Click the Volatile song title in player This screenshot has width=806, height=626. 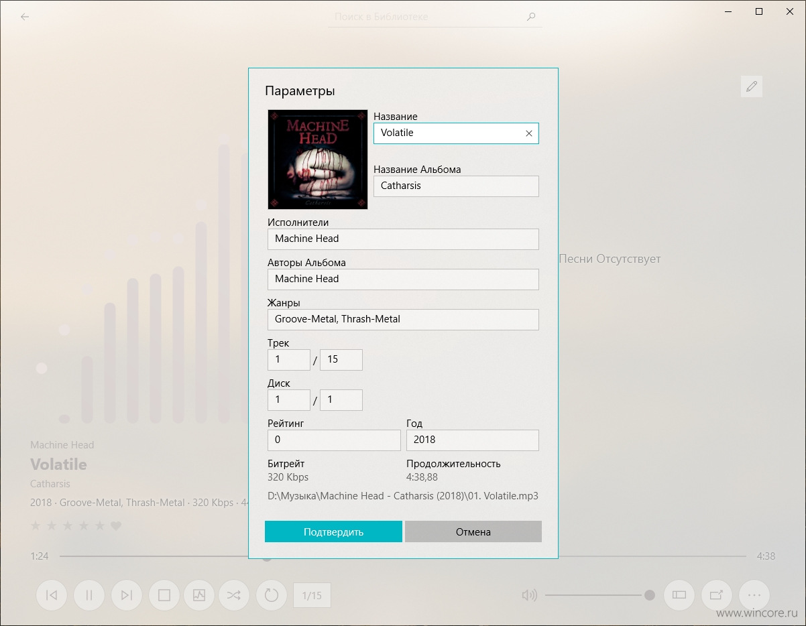point(59,464)
